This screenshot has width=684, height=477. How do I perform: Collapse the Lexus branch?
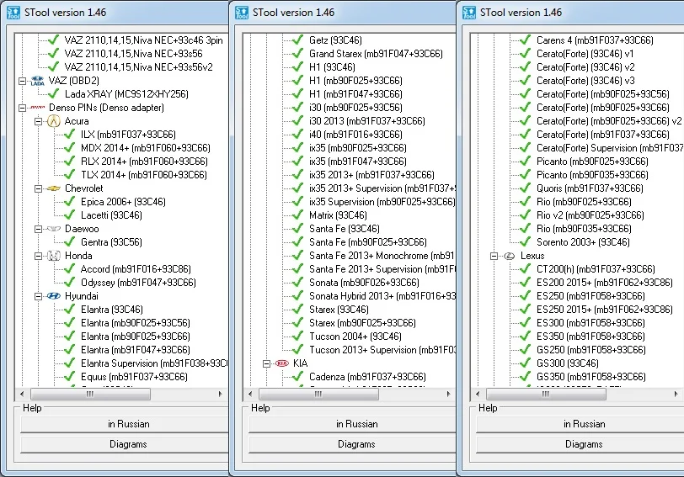494,256
